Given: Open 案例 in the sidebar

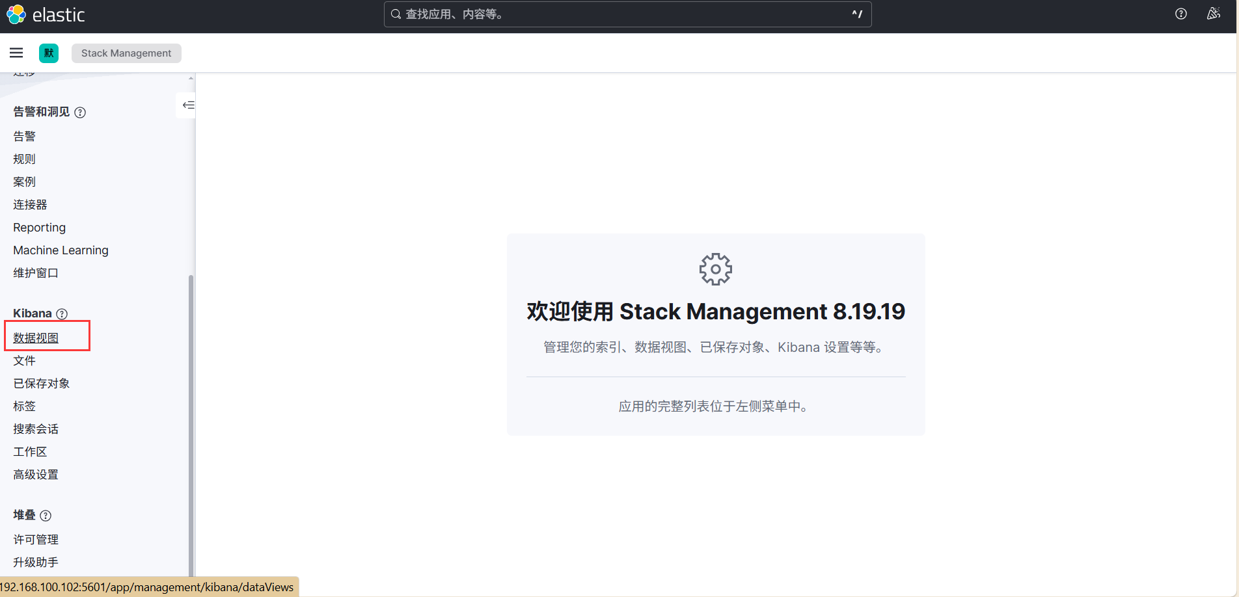Looking at the screenshot, I should (25, 182).
